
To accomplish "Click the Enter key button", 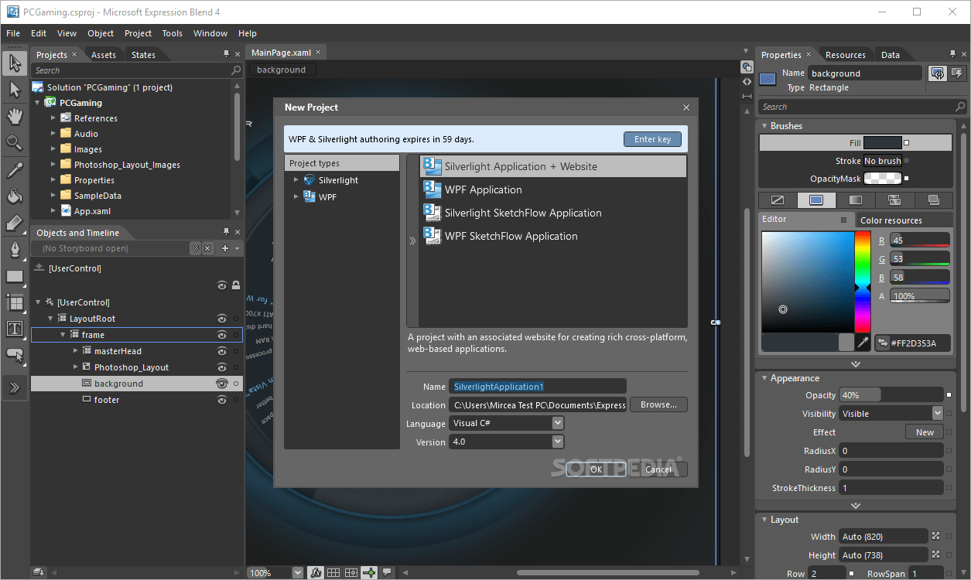I will [x=652, y=139].
